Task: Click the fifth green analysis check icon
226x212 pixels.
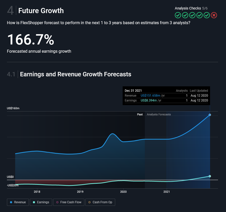Action: (207, 15)
